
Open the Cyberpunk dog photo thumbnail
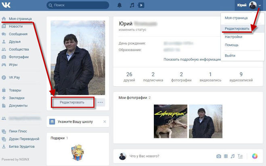[x=170, y=121]
